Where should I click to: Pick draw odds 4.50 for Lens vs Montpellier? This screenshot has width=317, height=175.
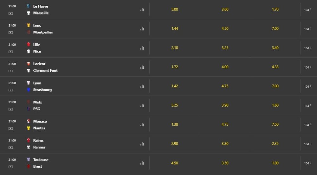point(225,28)
